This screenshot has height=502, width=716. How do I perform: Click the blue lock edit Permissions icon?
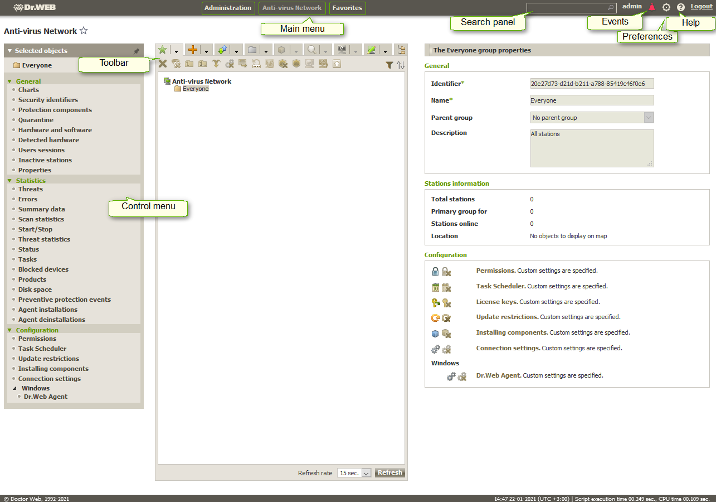(436, 272)
